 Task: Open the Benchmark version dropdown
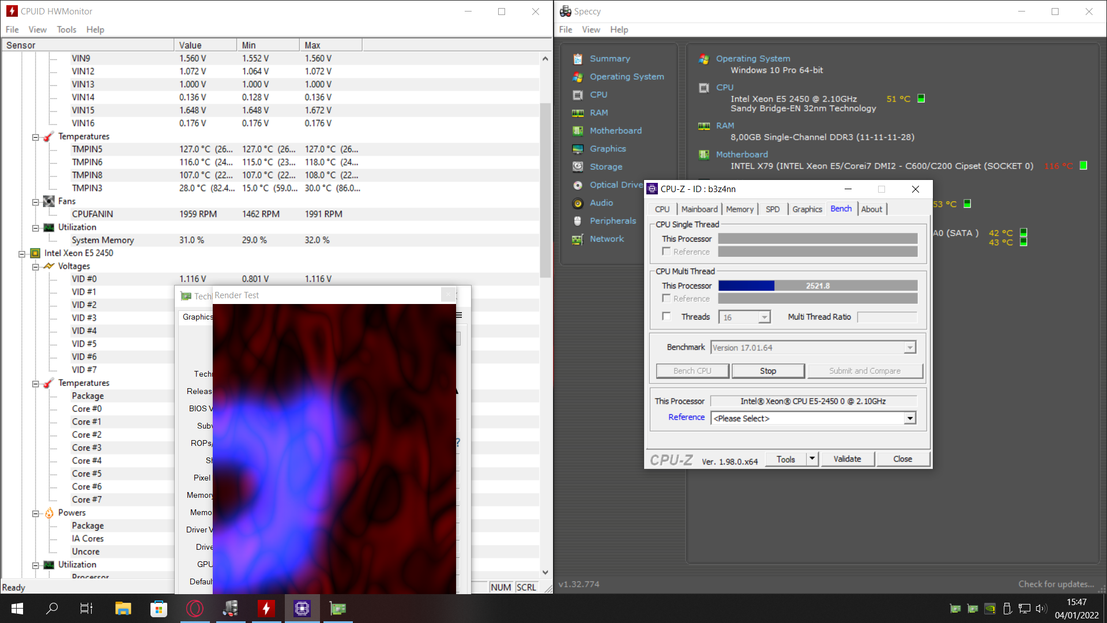click(909, 348)
